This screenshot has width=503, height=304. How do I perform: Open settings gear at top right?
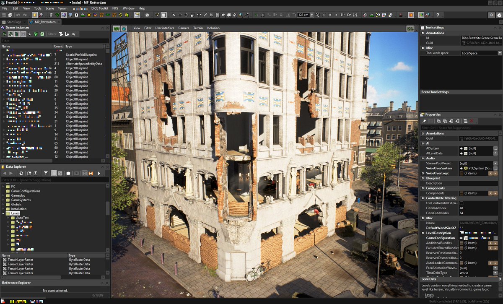(499, 15)
